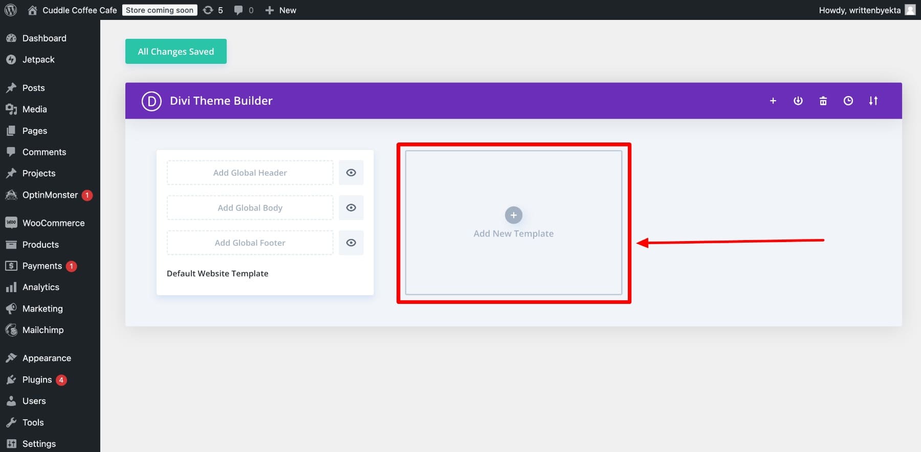Click the Users person icon
The width and height of the screenshot is (921, 452).
tap(11, 401)
